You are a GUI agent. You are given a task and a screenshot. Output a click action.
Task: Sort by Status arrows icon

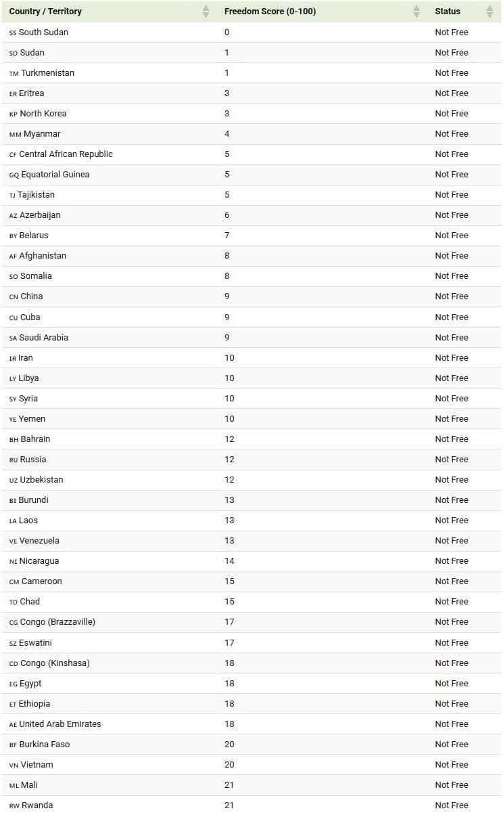tap(489, 12)
